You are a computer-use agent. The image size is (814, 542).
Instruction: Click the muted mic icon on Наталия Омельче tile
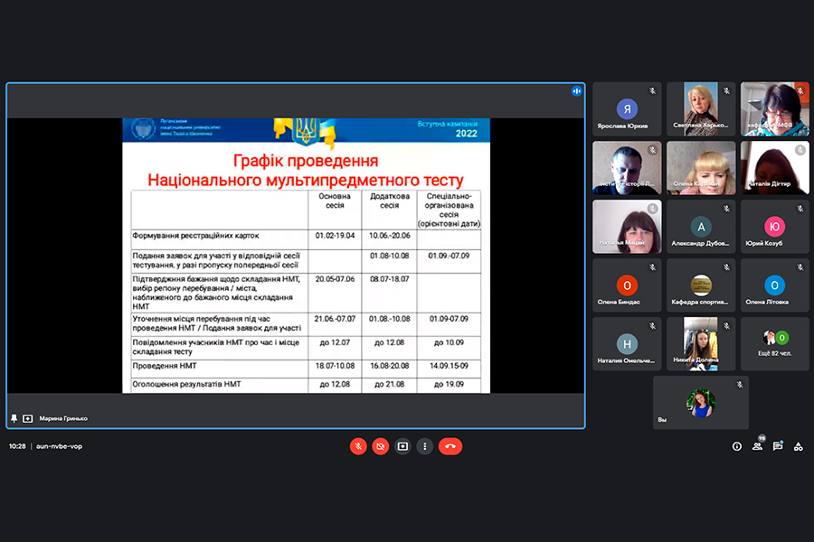[652, 326]
